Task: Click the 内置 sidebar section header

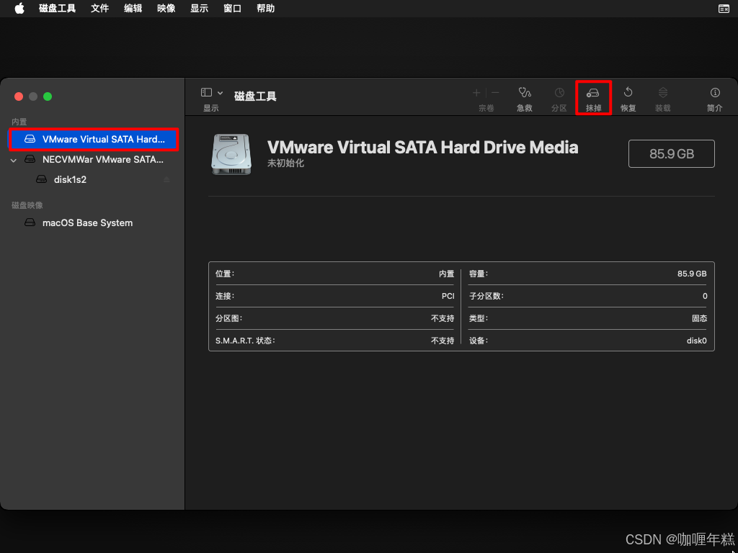Action: click(19, 122)
